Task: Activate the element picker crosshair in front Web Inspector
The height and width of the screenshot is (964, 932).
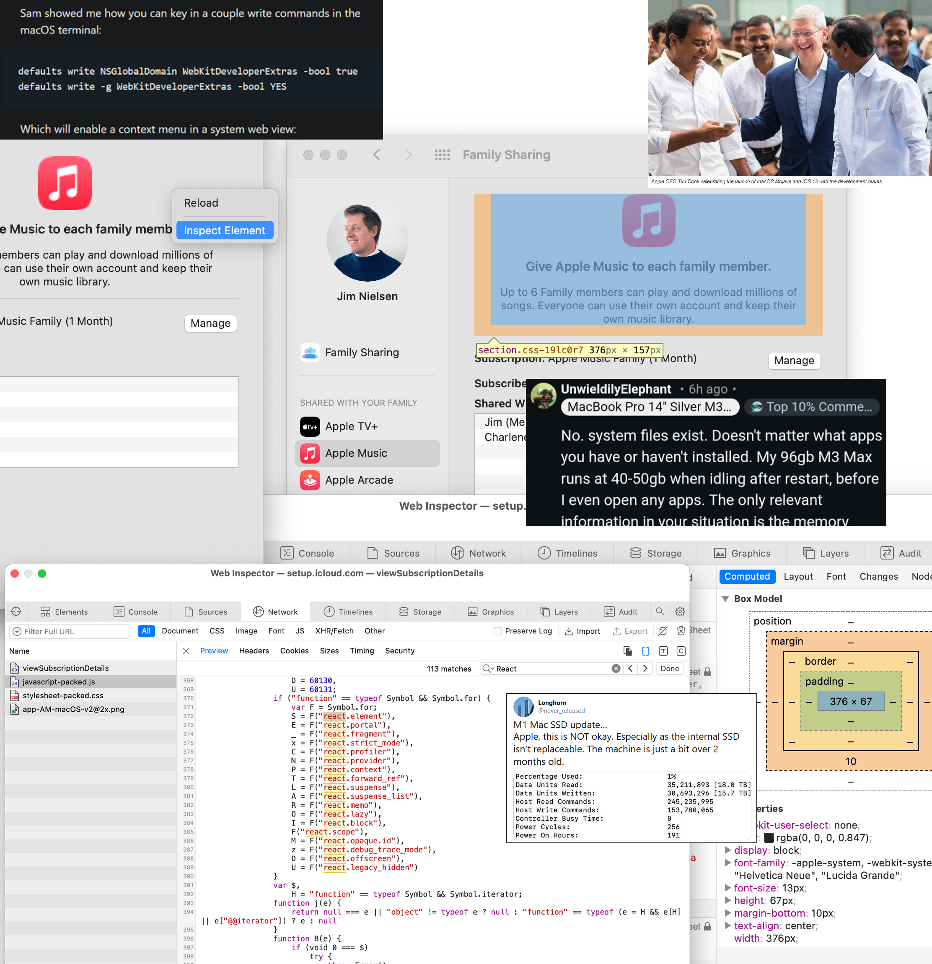Action: [16, 612]
